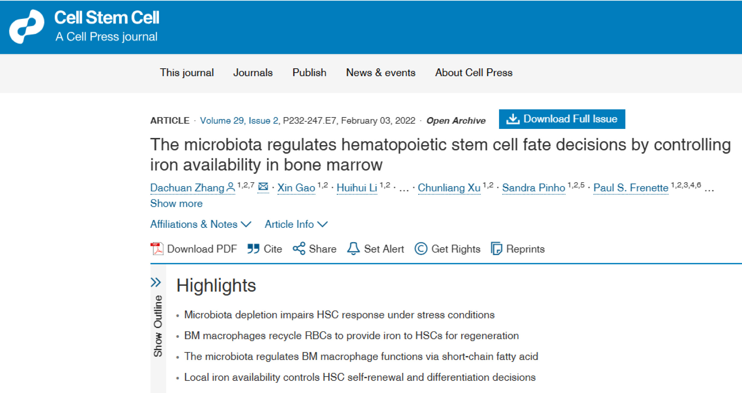Expand the Affiliations & Notes section
Viewport: 742px width, 393px height.
click(200, 224)
